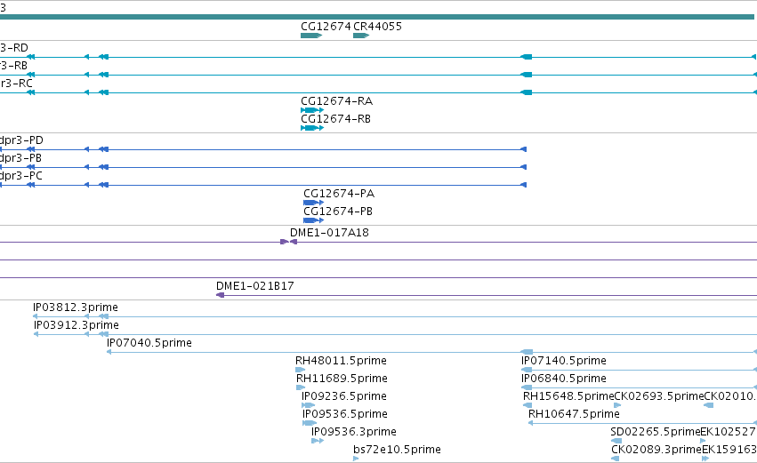The width and height of the screenshot is (757, 463).
Task: Click the IP09536.3prime feature glyph
Action: coord(318,441)
